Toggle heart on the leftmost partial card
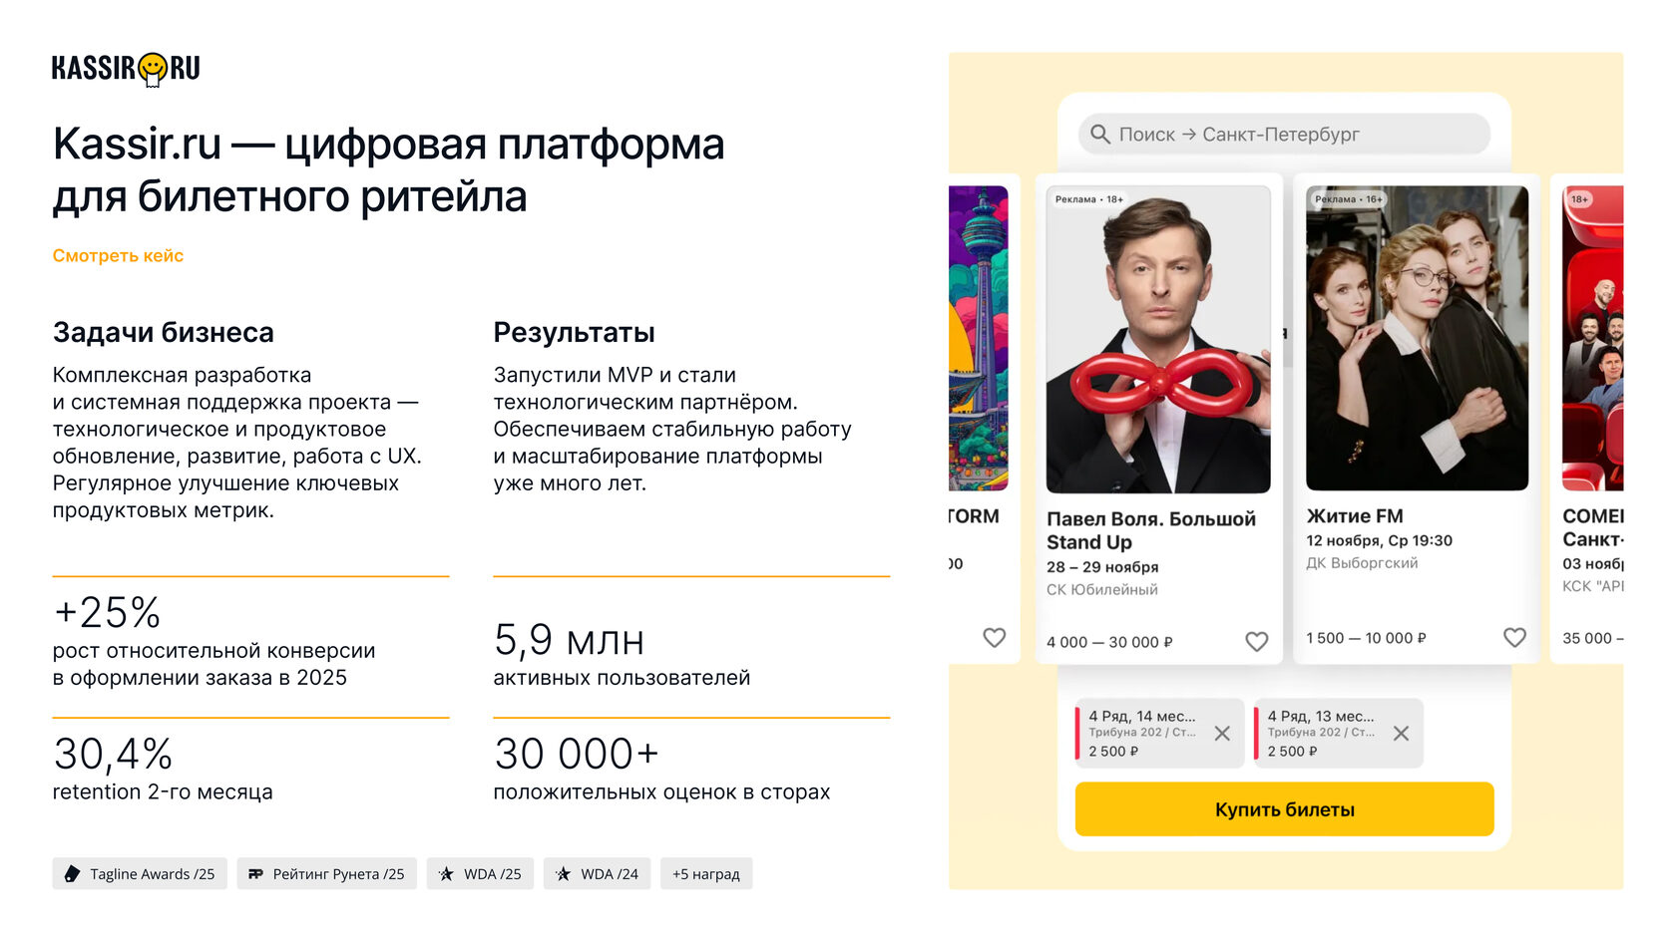Screen dimensions: 1676x942 point(995,637)
